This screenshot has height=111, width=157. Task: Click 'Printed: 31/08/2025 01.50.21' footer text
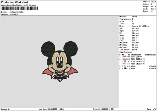point(104,109)
